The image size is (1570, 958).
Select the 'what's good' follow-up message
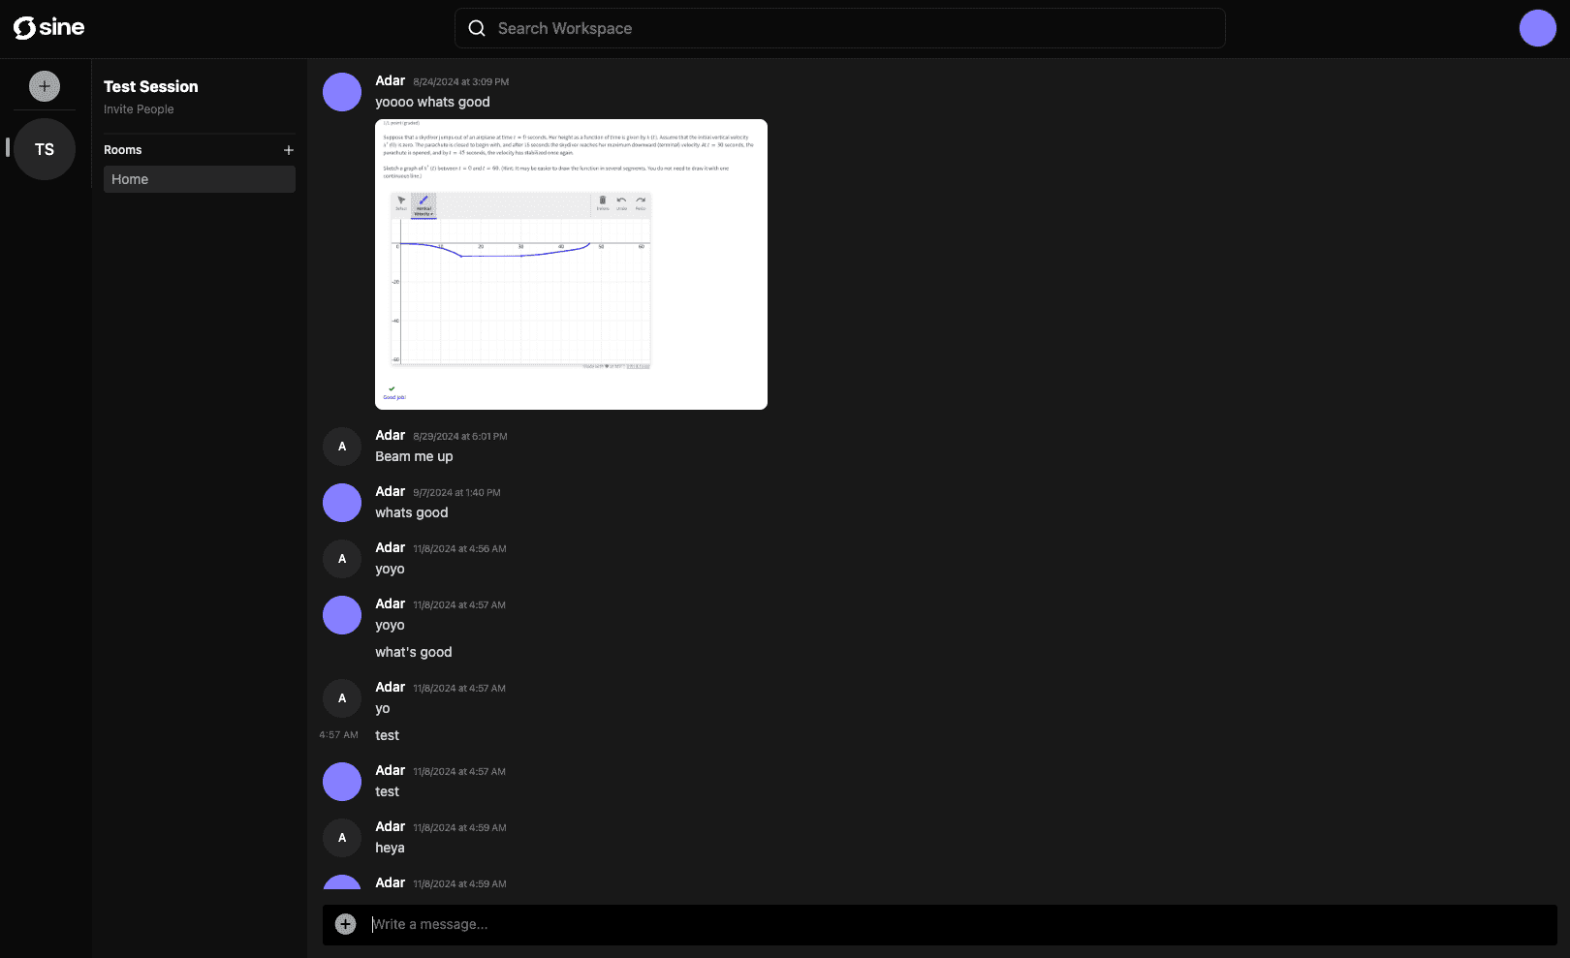click(x=414, y=652)
